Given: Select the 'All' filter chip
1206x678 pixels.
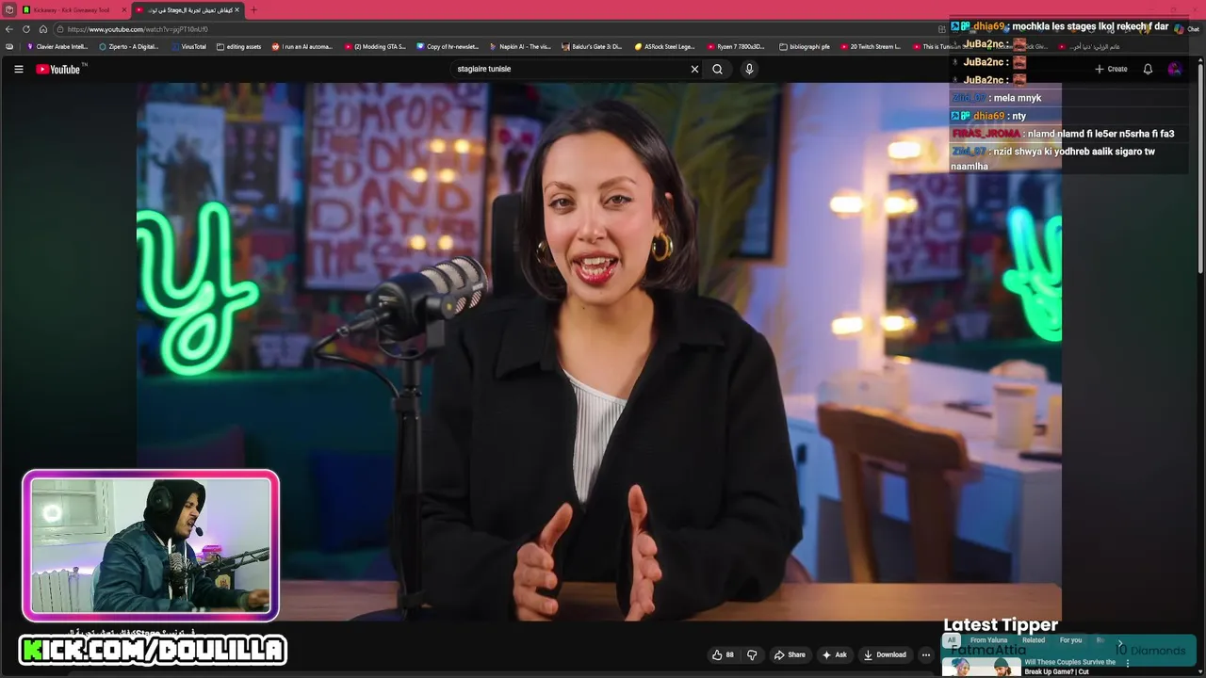Looking at the screenshot, I should pos(952,640).
